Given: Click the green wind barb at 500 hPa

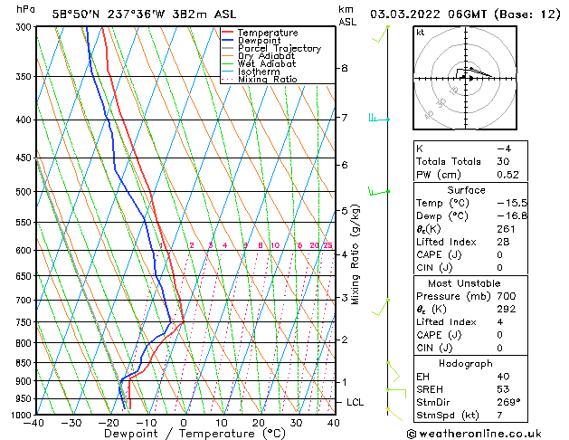Looking at the screenshot, I should tap(379, 191).
